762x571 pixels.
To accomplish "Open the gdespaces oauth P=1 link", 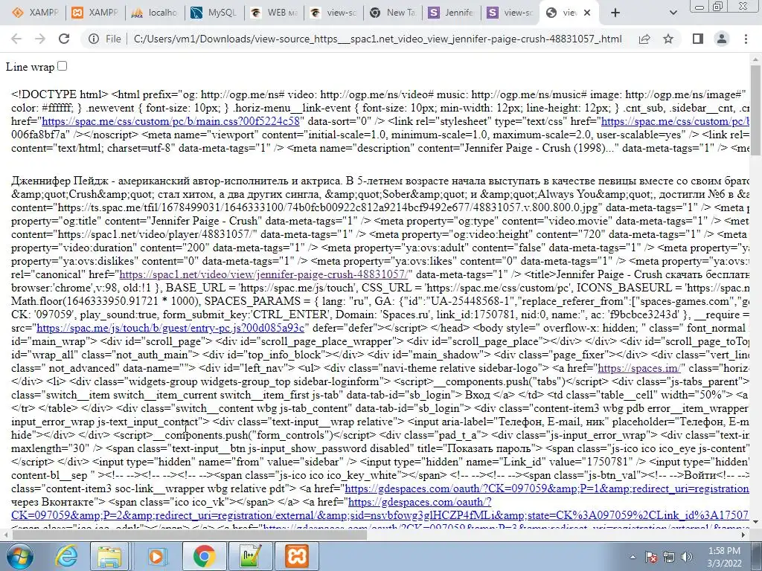I will coord(547,488).
